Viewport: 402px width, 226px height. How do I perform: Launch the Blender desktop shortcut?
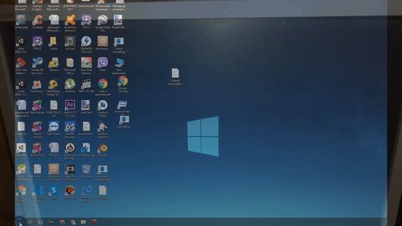102,149
